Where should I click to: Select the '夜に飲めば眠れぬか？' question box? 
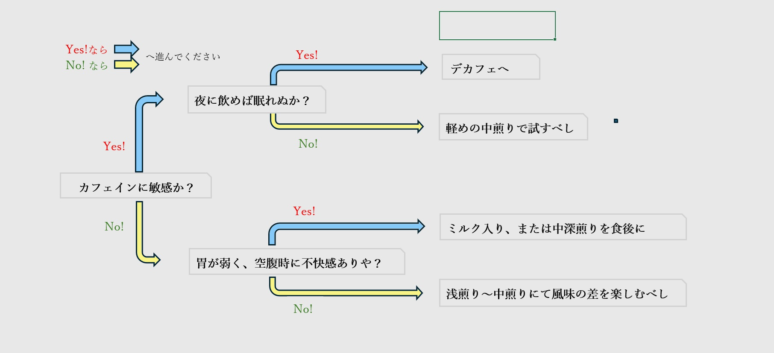point(256,100)
